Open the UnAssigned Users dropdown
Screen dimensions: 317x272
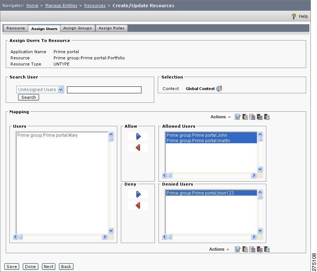(40, 90)
